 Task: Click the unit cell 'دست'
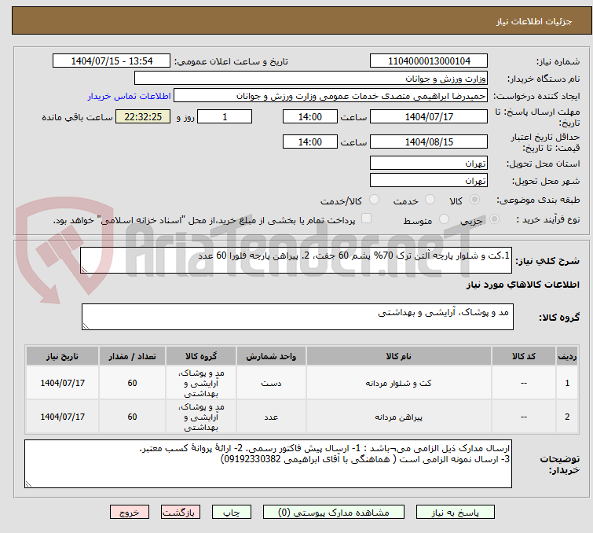coord(271,383)
